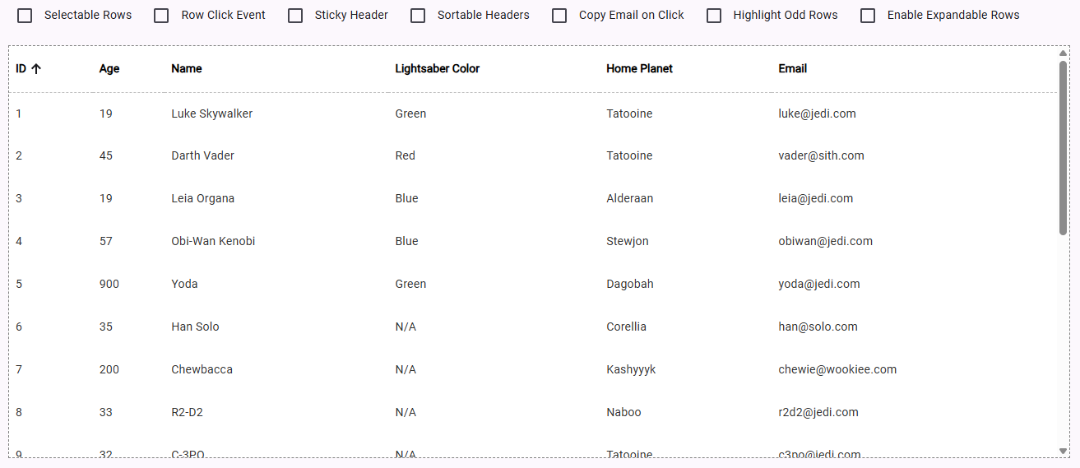Toggle Highlight Odd Rows checkbox
This screenshot has height=468, width=1080.
pos(714,16)
